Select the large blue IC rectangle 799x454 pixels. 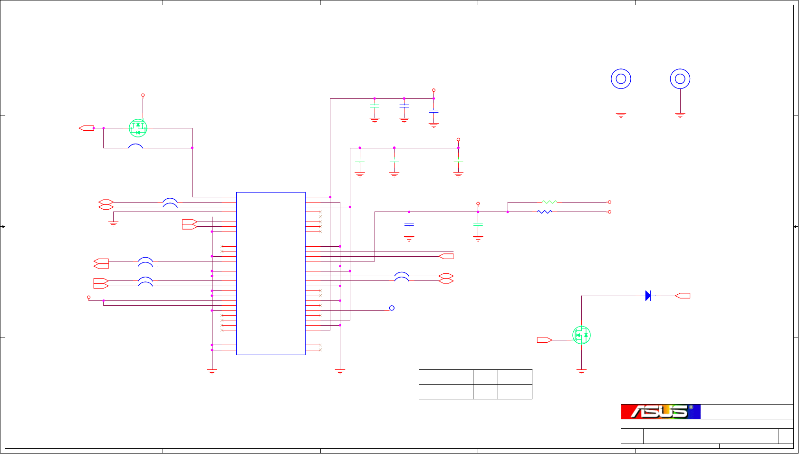[271, 273]
